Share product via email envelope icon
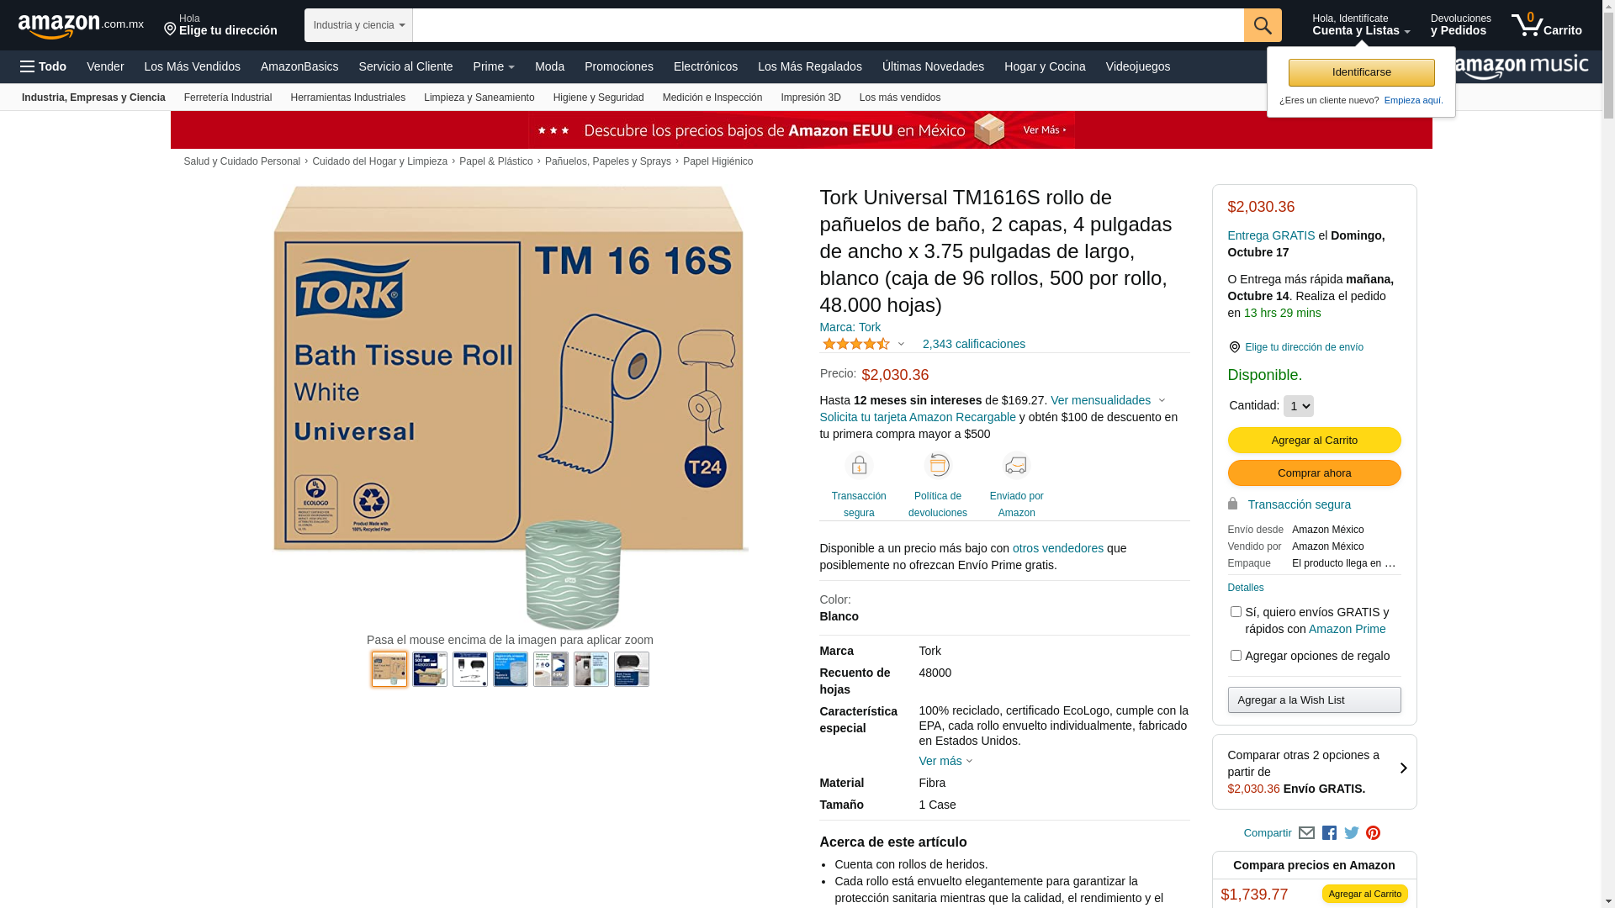Viewport: 1615px width, 908px height. [1306, 833]
